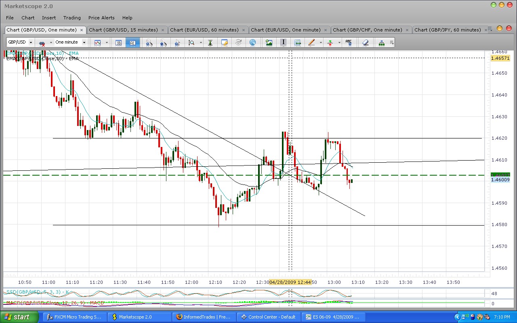This screenshot has height=323, width=517.
Task: Select the eraser tool
Action: (365, 42)
